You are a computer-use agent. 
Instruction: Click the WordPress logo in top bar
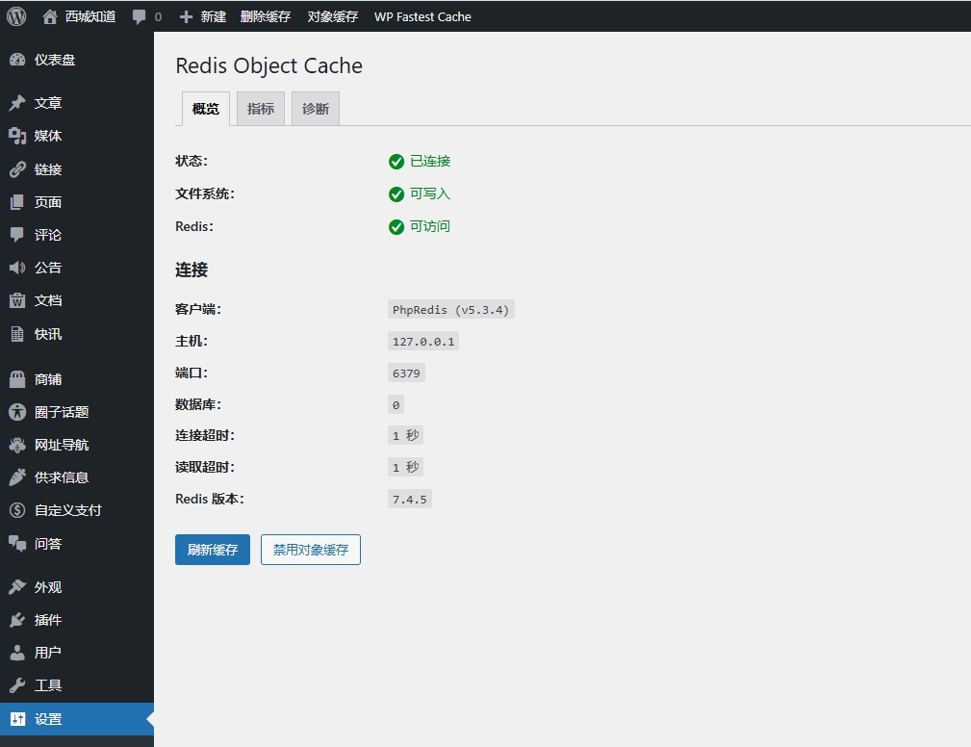pos(15,16)
